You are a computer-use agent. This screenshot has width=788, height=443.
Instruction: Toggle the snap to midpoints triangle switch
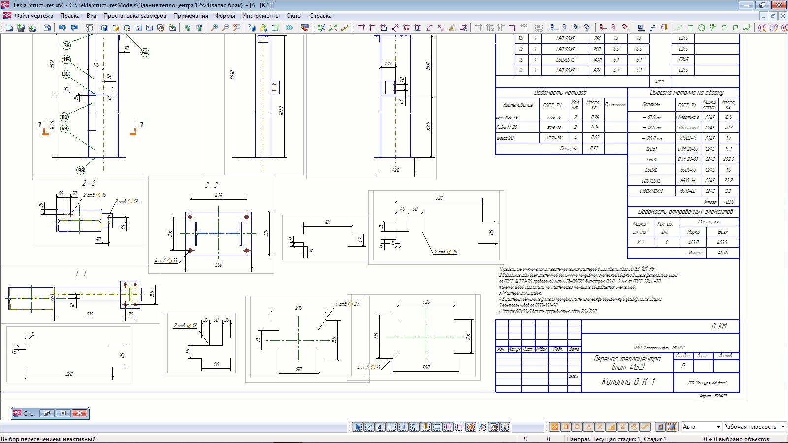tap(588, 427)
